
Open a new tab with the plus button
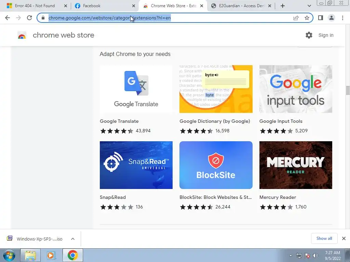[x=283, y=6]
